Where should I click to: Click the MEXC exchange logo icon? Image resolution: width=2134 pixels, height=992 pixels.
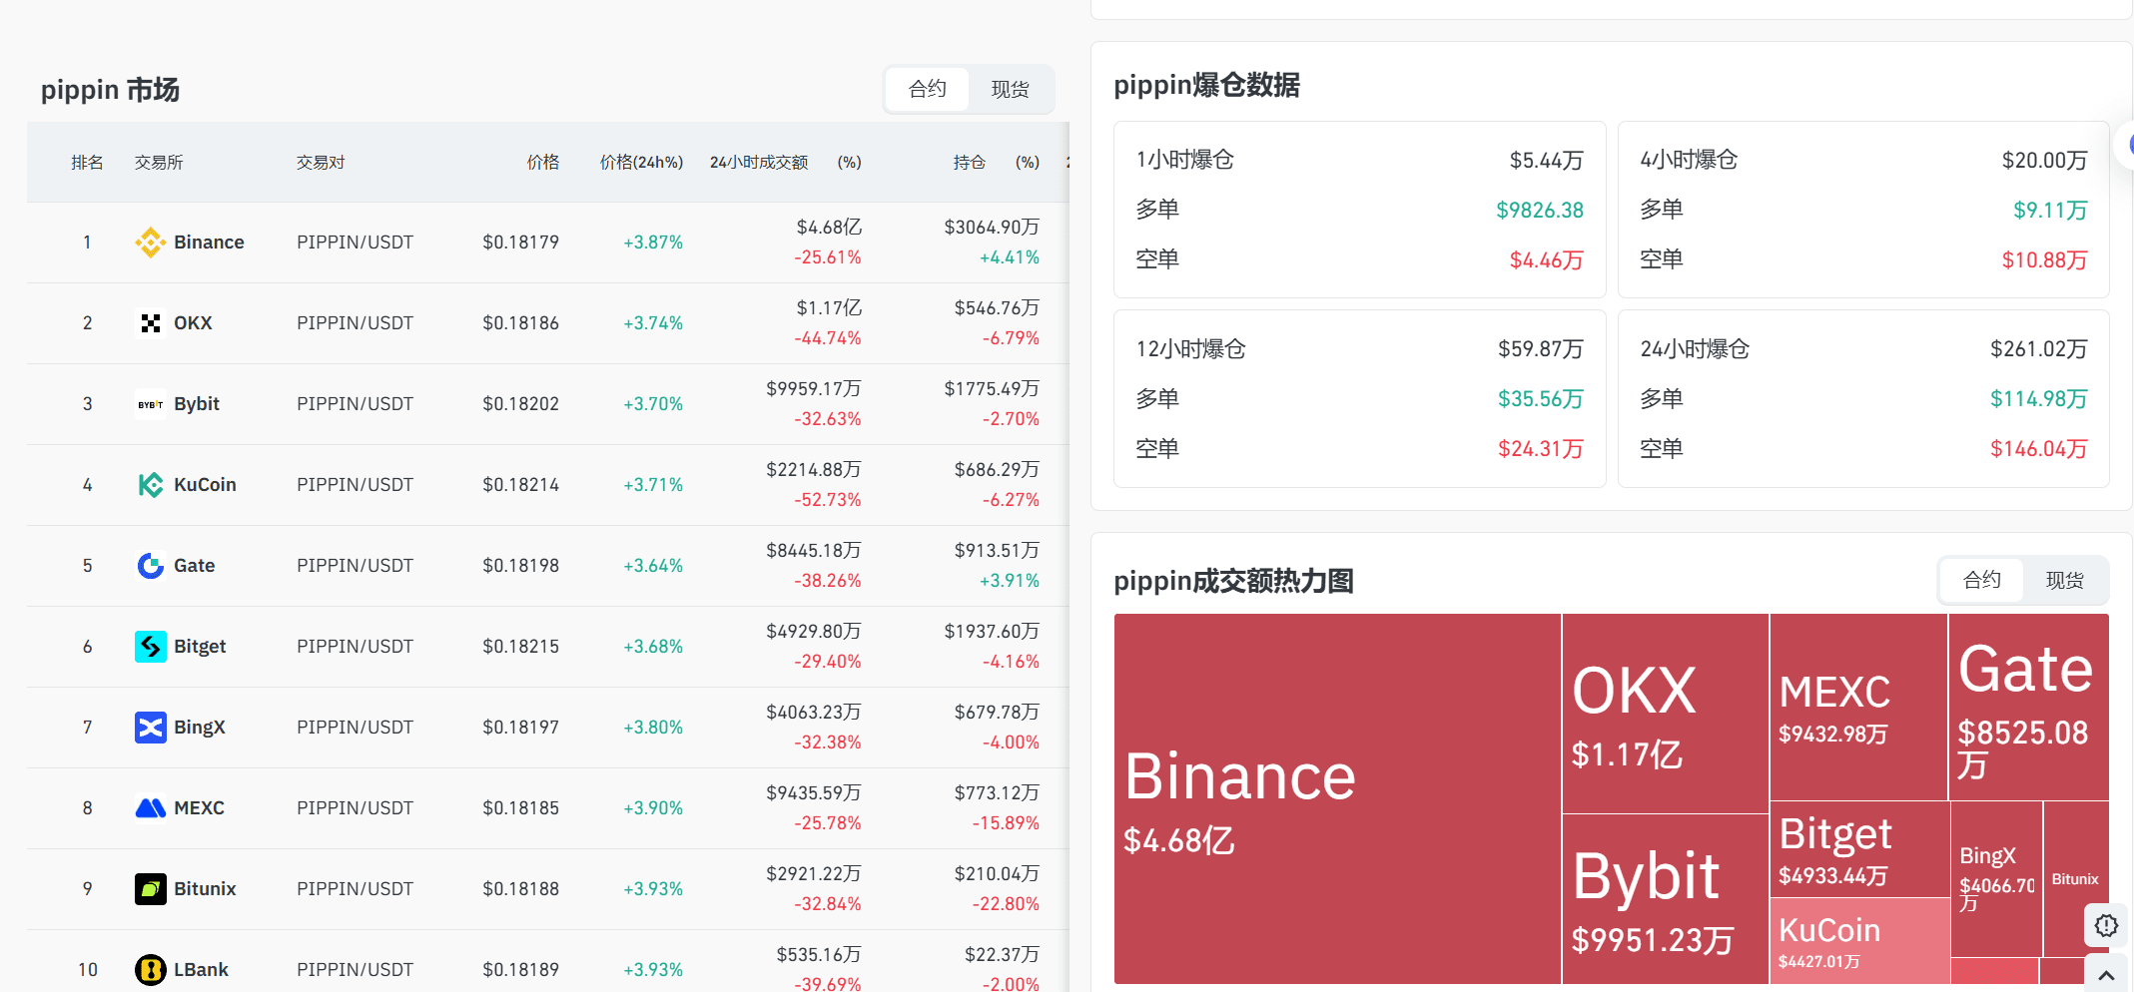(151, 808)
